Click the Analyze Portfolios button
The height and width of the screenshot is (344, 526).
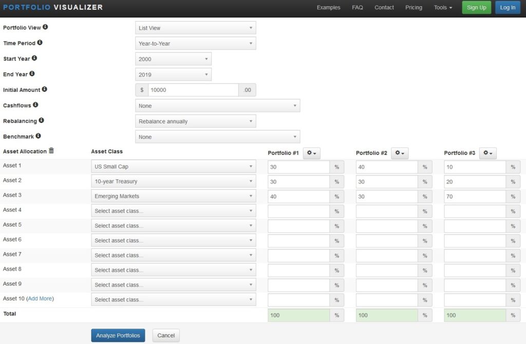[x=118, y=335]
